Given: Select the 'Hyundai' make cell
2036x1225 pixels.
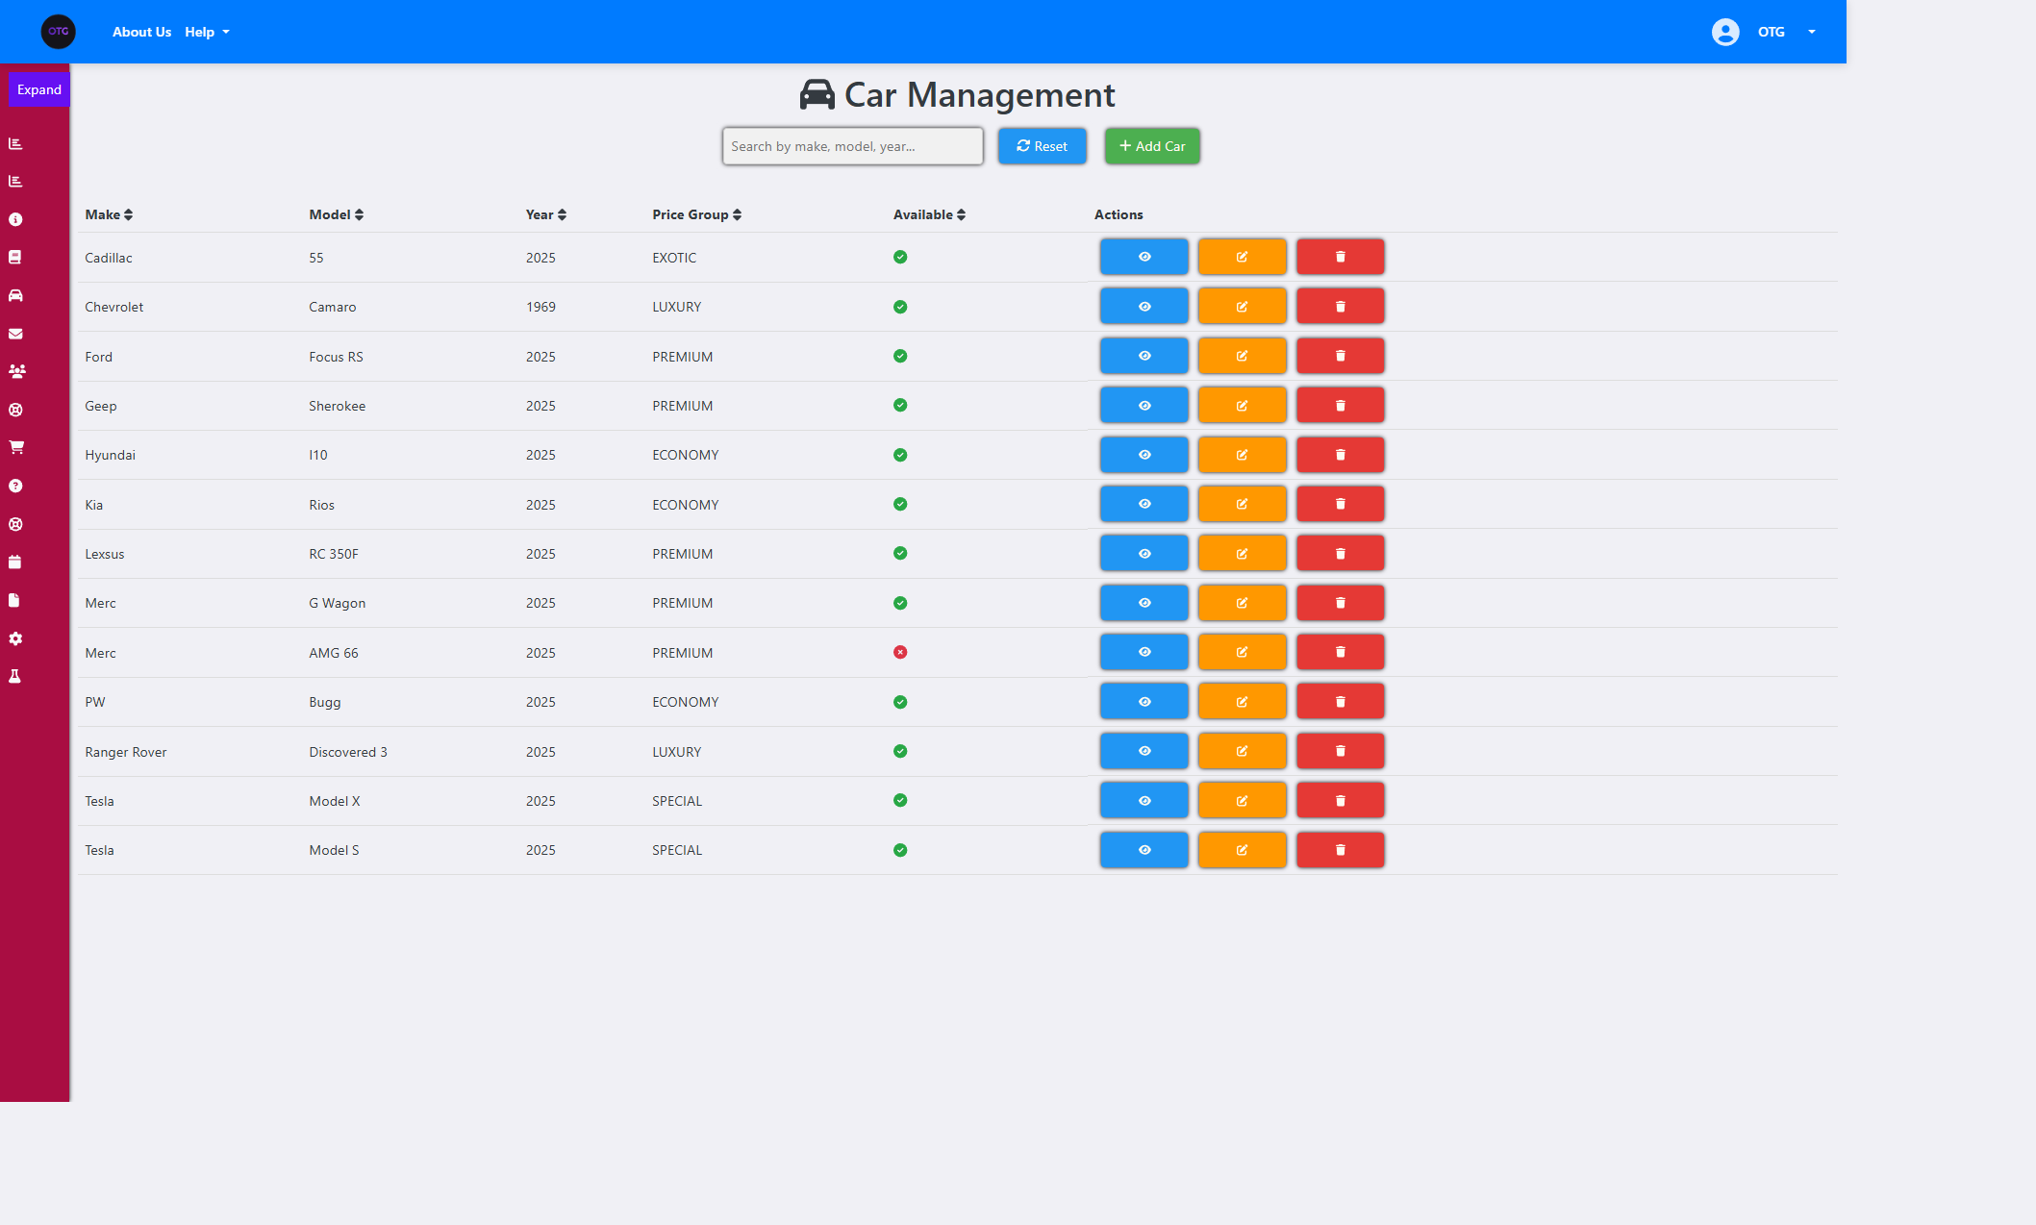Looking at the screenshot, I should pos(110,455).
